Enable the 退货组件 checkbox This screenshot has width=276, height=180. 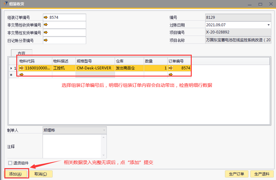[x=10, y=163]
